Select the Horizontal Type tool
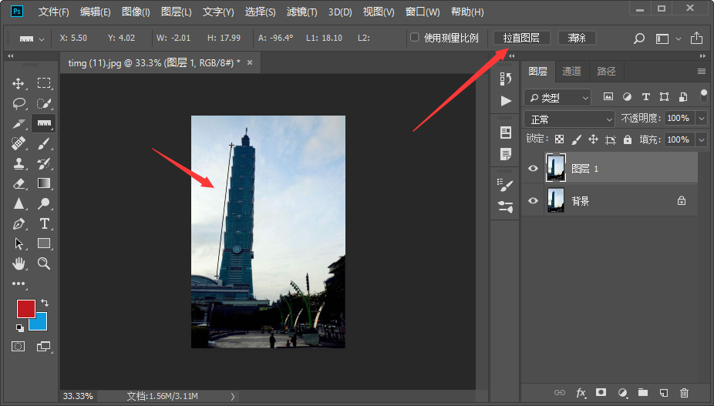The image size is (714, 406). 44,223
